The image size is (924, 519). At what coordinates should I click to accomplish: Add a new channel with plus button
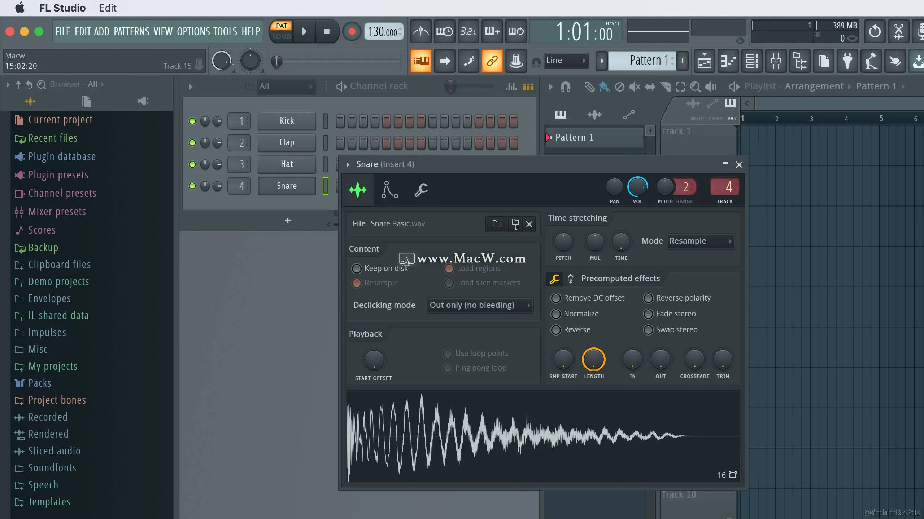[x=287, y=221]
